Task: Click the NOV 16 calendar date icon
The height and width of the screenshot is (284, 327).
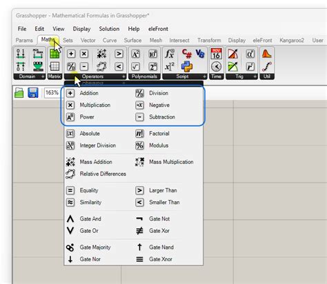Action: tap(216, 54)
